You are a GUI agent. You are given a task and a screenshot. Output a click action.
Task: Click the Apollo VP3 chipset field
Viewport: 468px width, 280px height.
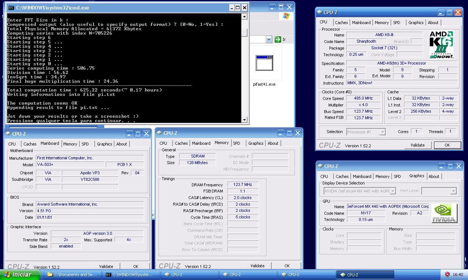tap(90, 173)
